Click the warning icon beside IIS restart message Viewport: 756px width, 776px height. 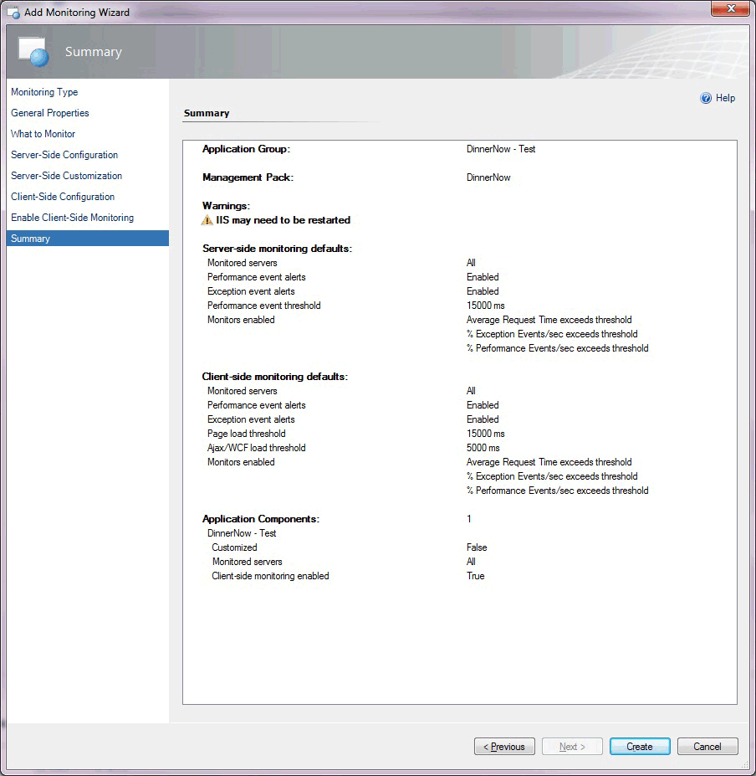pyautogui.click(x=205, y=221)
